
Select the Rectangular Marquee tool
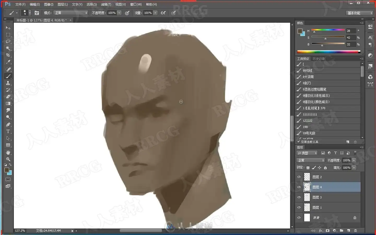click(x=8, y=35)
